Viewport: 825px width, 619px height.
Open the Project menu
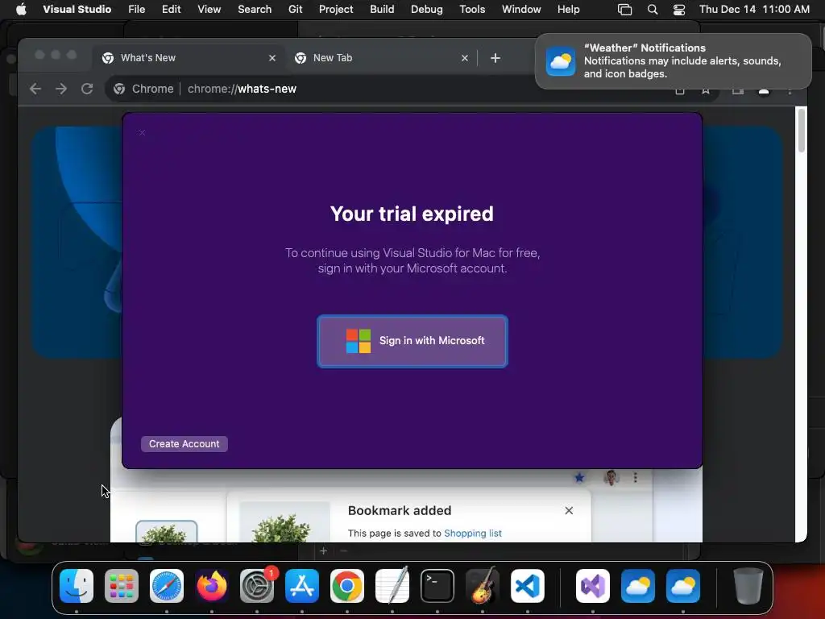(336, 9)
